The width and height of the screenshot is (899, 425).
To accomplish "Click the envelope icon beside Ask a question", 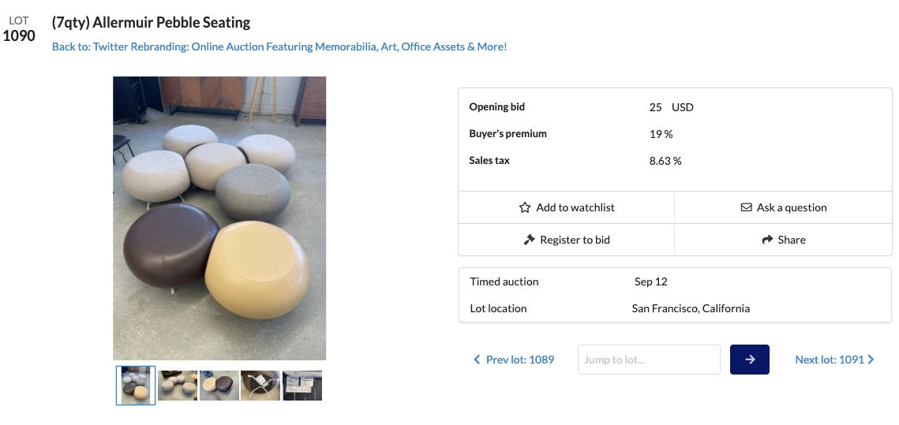I will [x=746, y=207].
